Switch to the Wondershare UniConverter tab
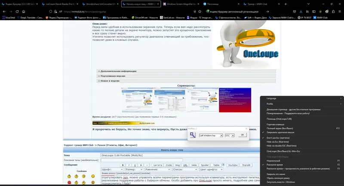 point(101,4)
